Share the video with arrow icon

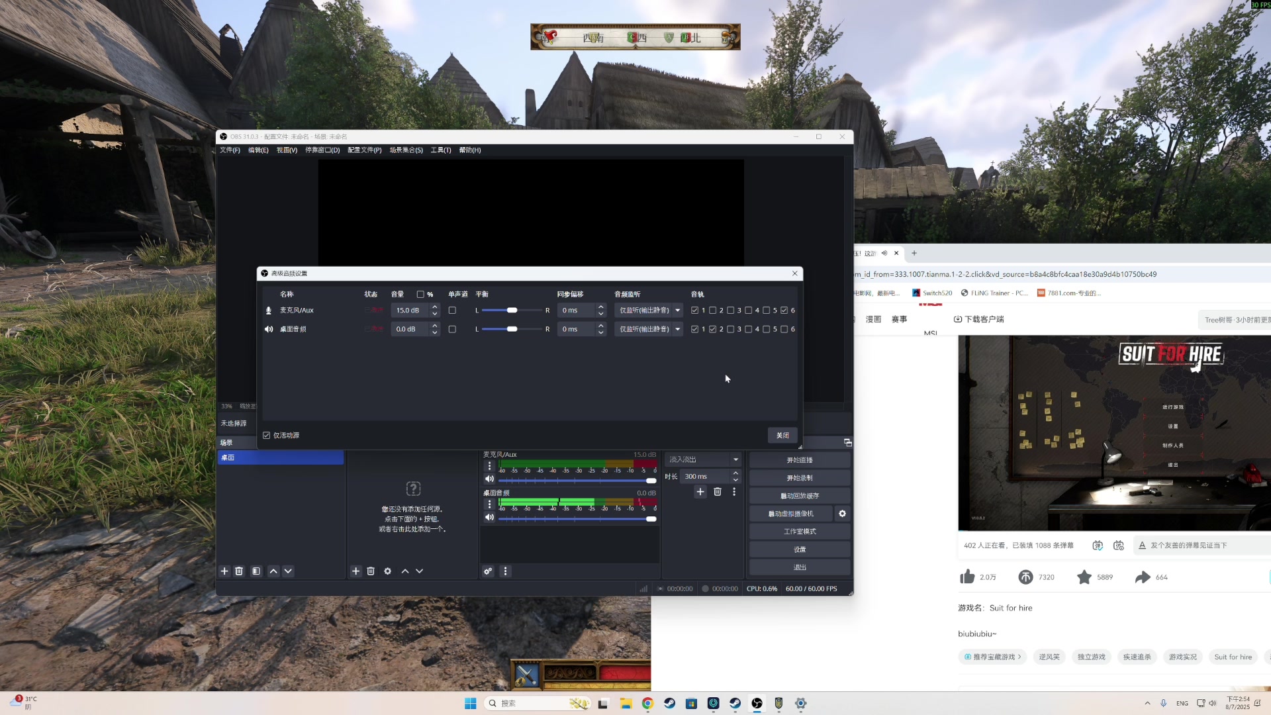1143,577
